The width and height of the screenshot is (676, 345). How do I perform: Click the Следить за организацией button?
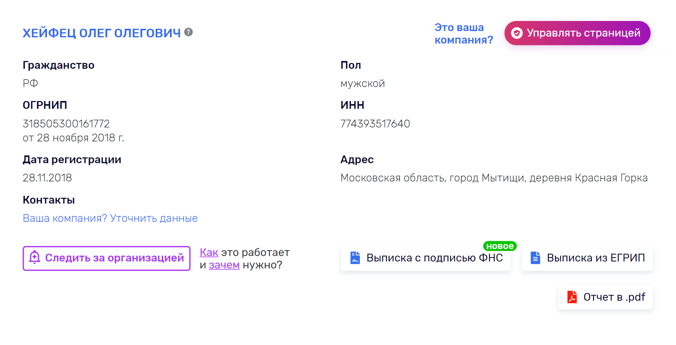106,258
